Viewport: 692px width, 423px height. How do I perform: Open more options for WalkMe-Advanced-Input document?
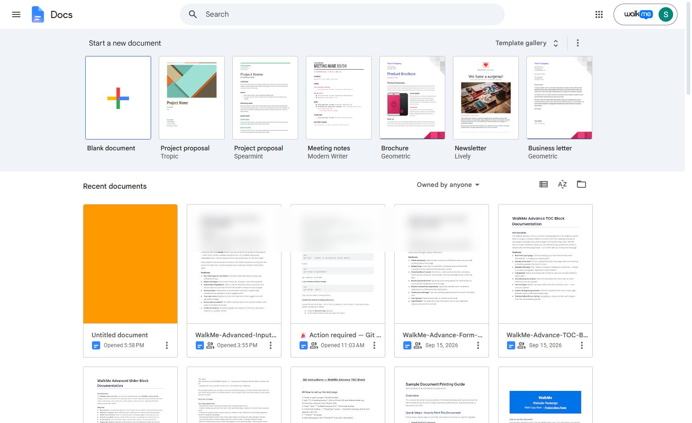tap(271, 345)
